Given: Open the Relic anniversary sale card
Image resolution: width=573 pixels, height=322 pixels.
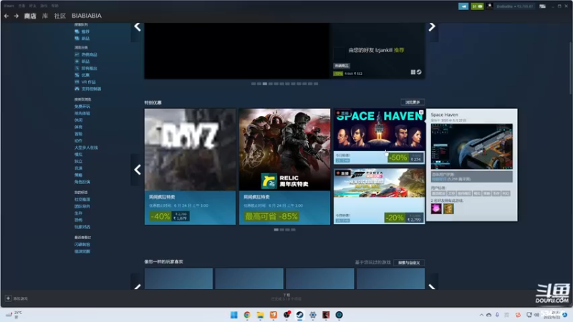Looking at the screenshot, I should pyautogui.click(x=284, y=167).
